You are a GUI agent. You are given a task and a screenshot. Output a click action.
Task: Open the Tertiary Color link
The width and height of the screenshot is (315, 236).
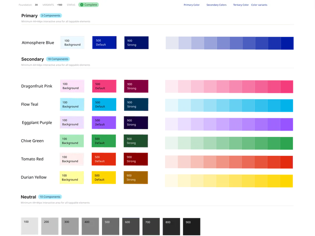(x=241, y=5)
